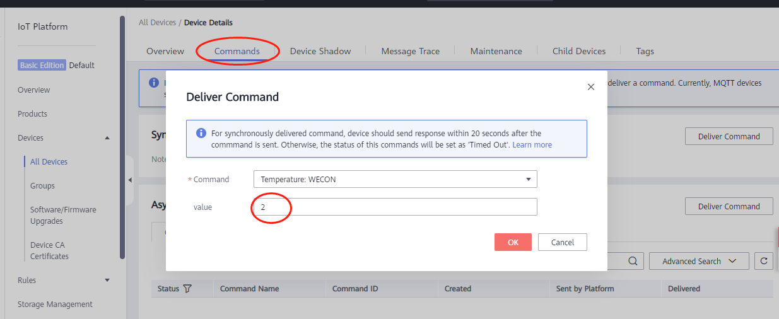The height and width of the screenshot is (319, 779).
Task: Select Groups in the sidebar
Action: pyautogui.click(x=42, y=186)
